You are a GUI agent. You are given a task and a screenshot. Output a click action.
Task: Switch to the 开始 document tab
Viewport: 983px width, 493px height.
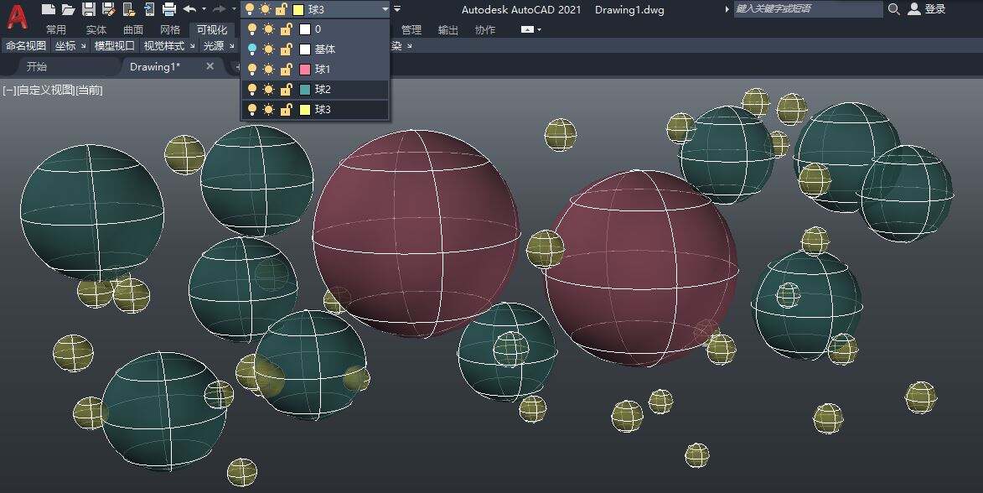[x=37, y=67]
